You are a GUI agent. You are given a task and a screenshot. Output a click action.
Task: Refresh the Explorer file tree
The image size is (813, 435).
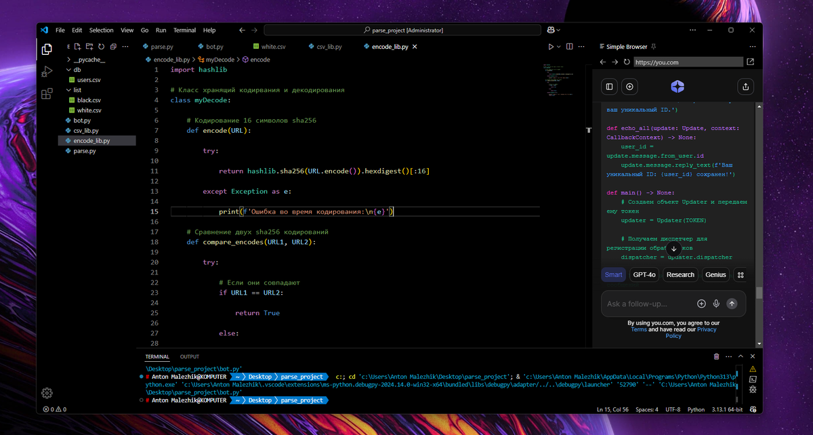point(101,47)
